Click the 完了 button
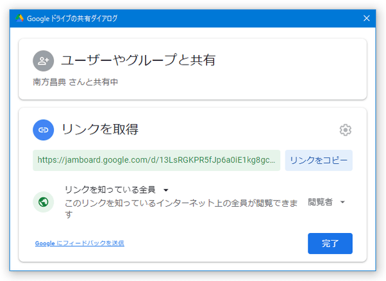This screenshot has width=386, height=281. (330, 243)
